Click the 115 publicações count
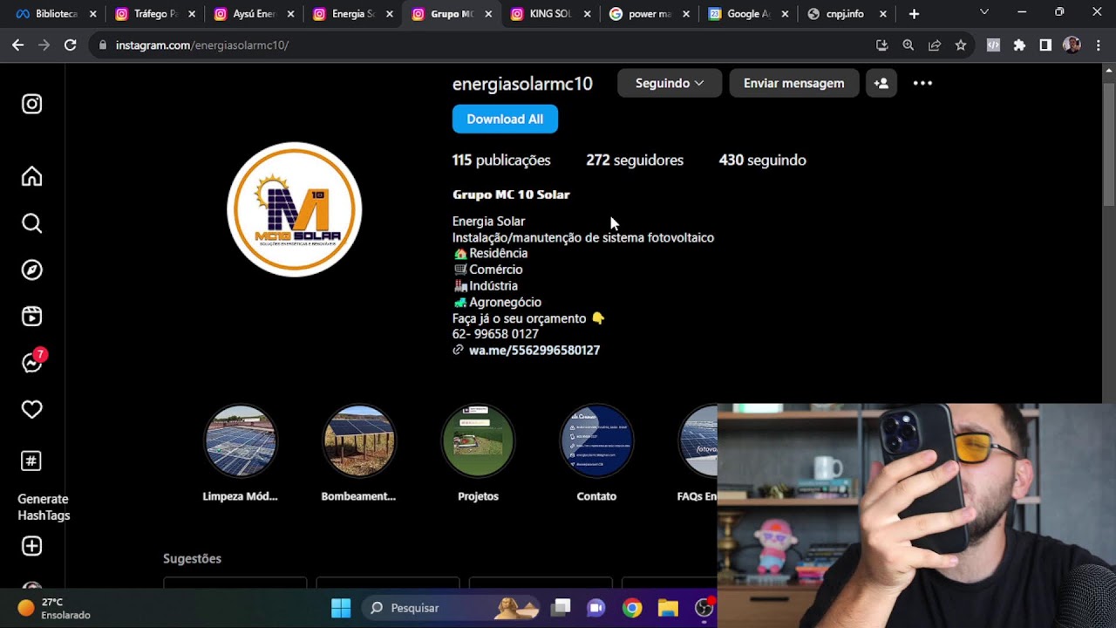1116x628 pixels. coord(501,160)
